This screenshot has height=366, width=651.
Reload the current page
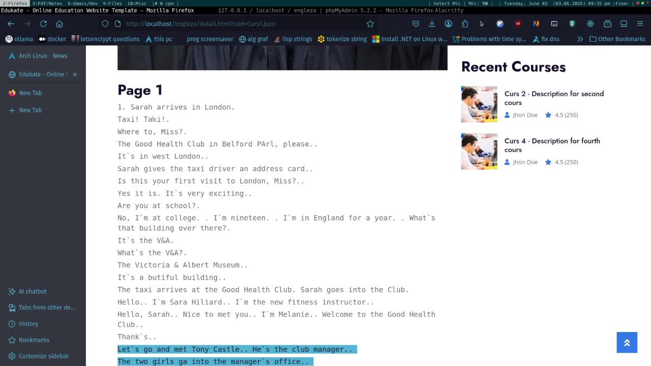pos(43,23)
